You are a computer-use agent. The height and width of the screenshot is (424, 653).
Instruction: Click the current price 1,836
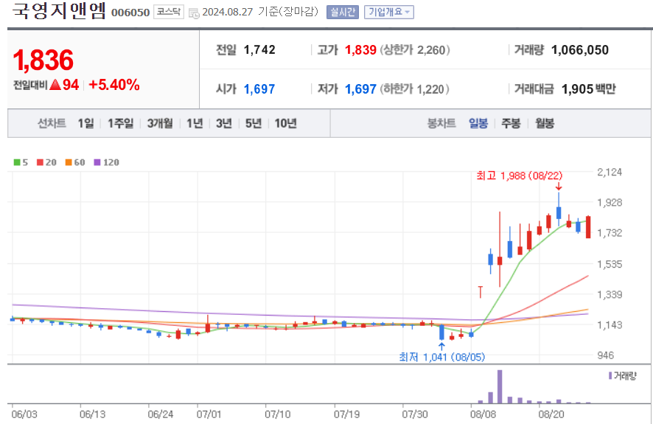pyautogui.click(x=43, y=60)
